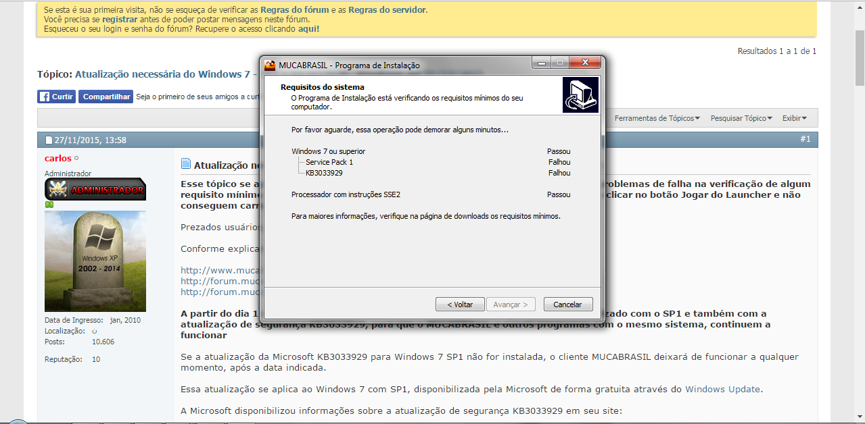
Task: Click the Compartilhar share button
Action: tap(106, 97)
